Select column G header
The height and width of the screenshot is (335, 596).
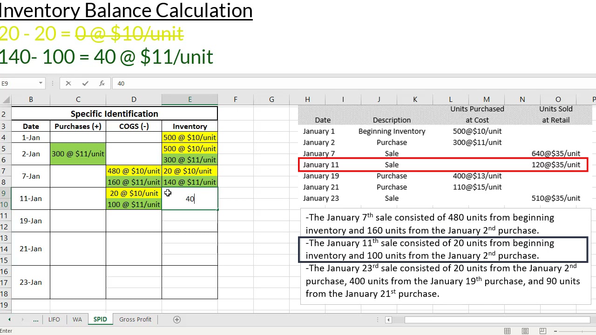tap(271, 99)
